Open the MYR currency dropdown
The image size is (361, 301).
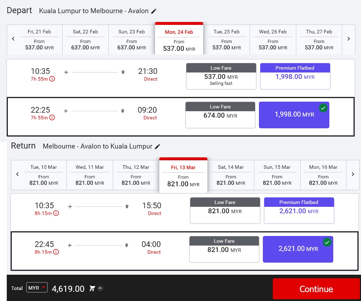pos(37,288)
